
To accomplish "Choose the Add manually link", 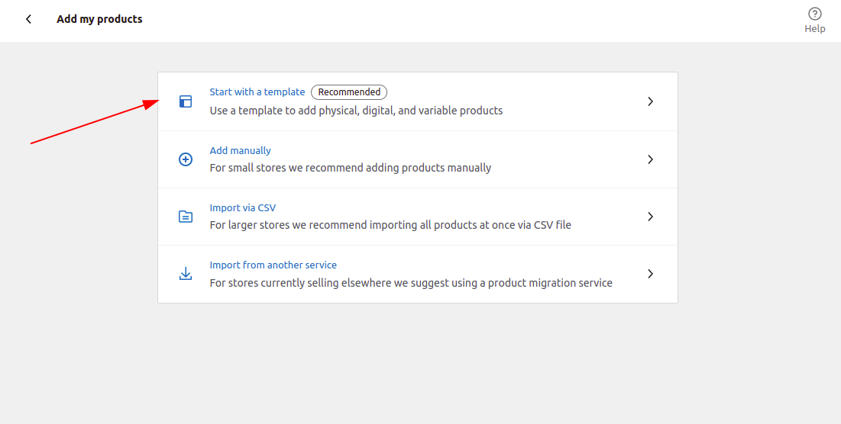I will [x=241, y=150].
